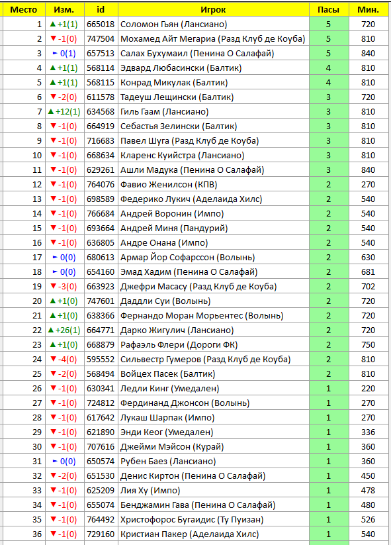Viewport: 391px width, 545px height.
Task: Click the Место column header
Action: (24, 10)
